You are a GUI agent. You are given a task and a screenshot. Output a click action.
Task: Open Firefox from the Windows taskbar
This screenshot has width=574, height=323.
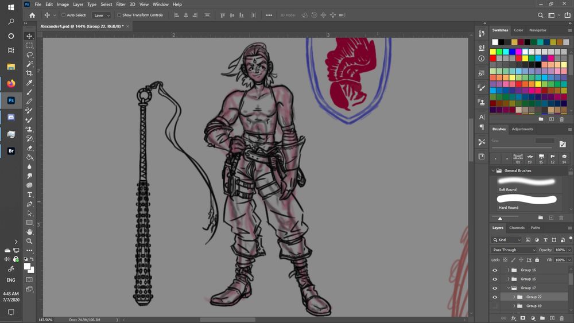[x=11, y=83]
